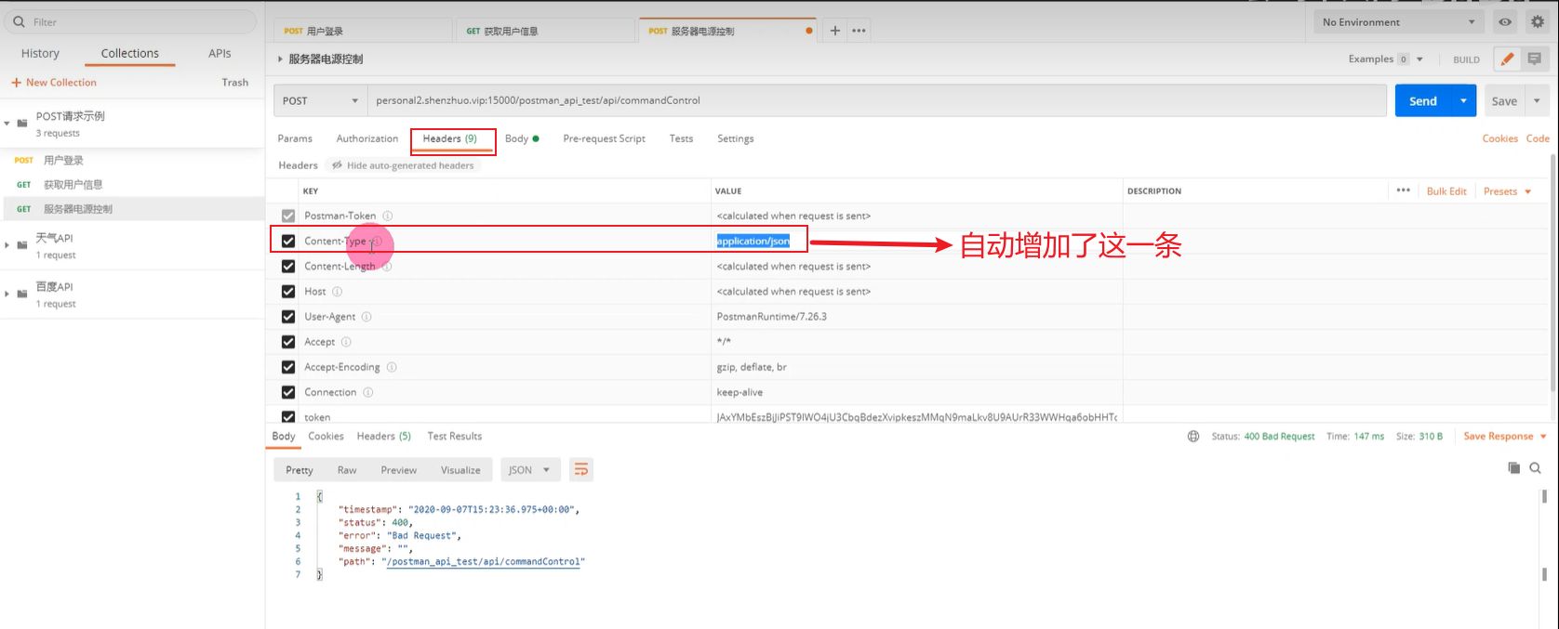Click the pencil edit mode icon

tap(1507, 59)
